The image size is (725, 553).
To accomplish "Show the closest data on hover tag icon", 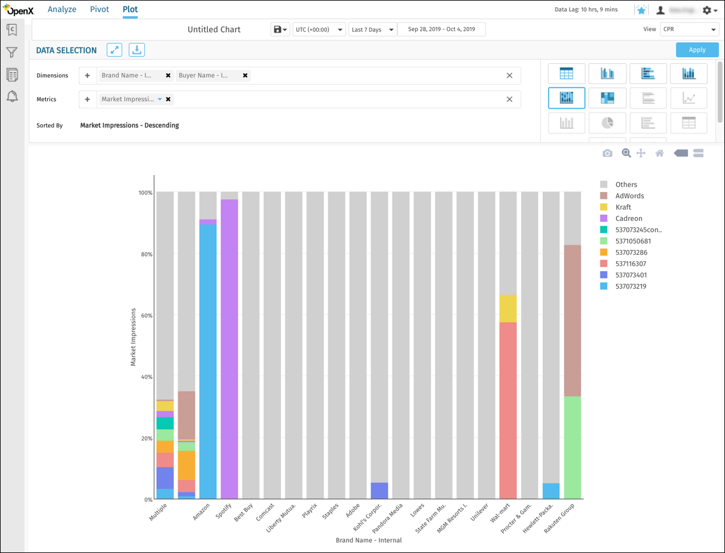I will tap(680, 154).
